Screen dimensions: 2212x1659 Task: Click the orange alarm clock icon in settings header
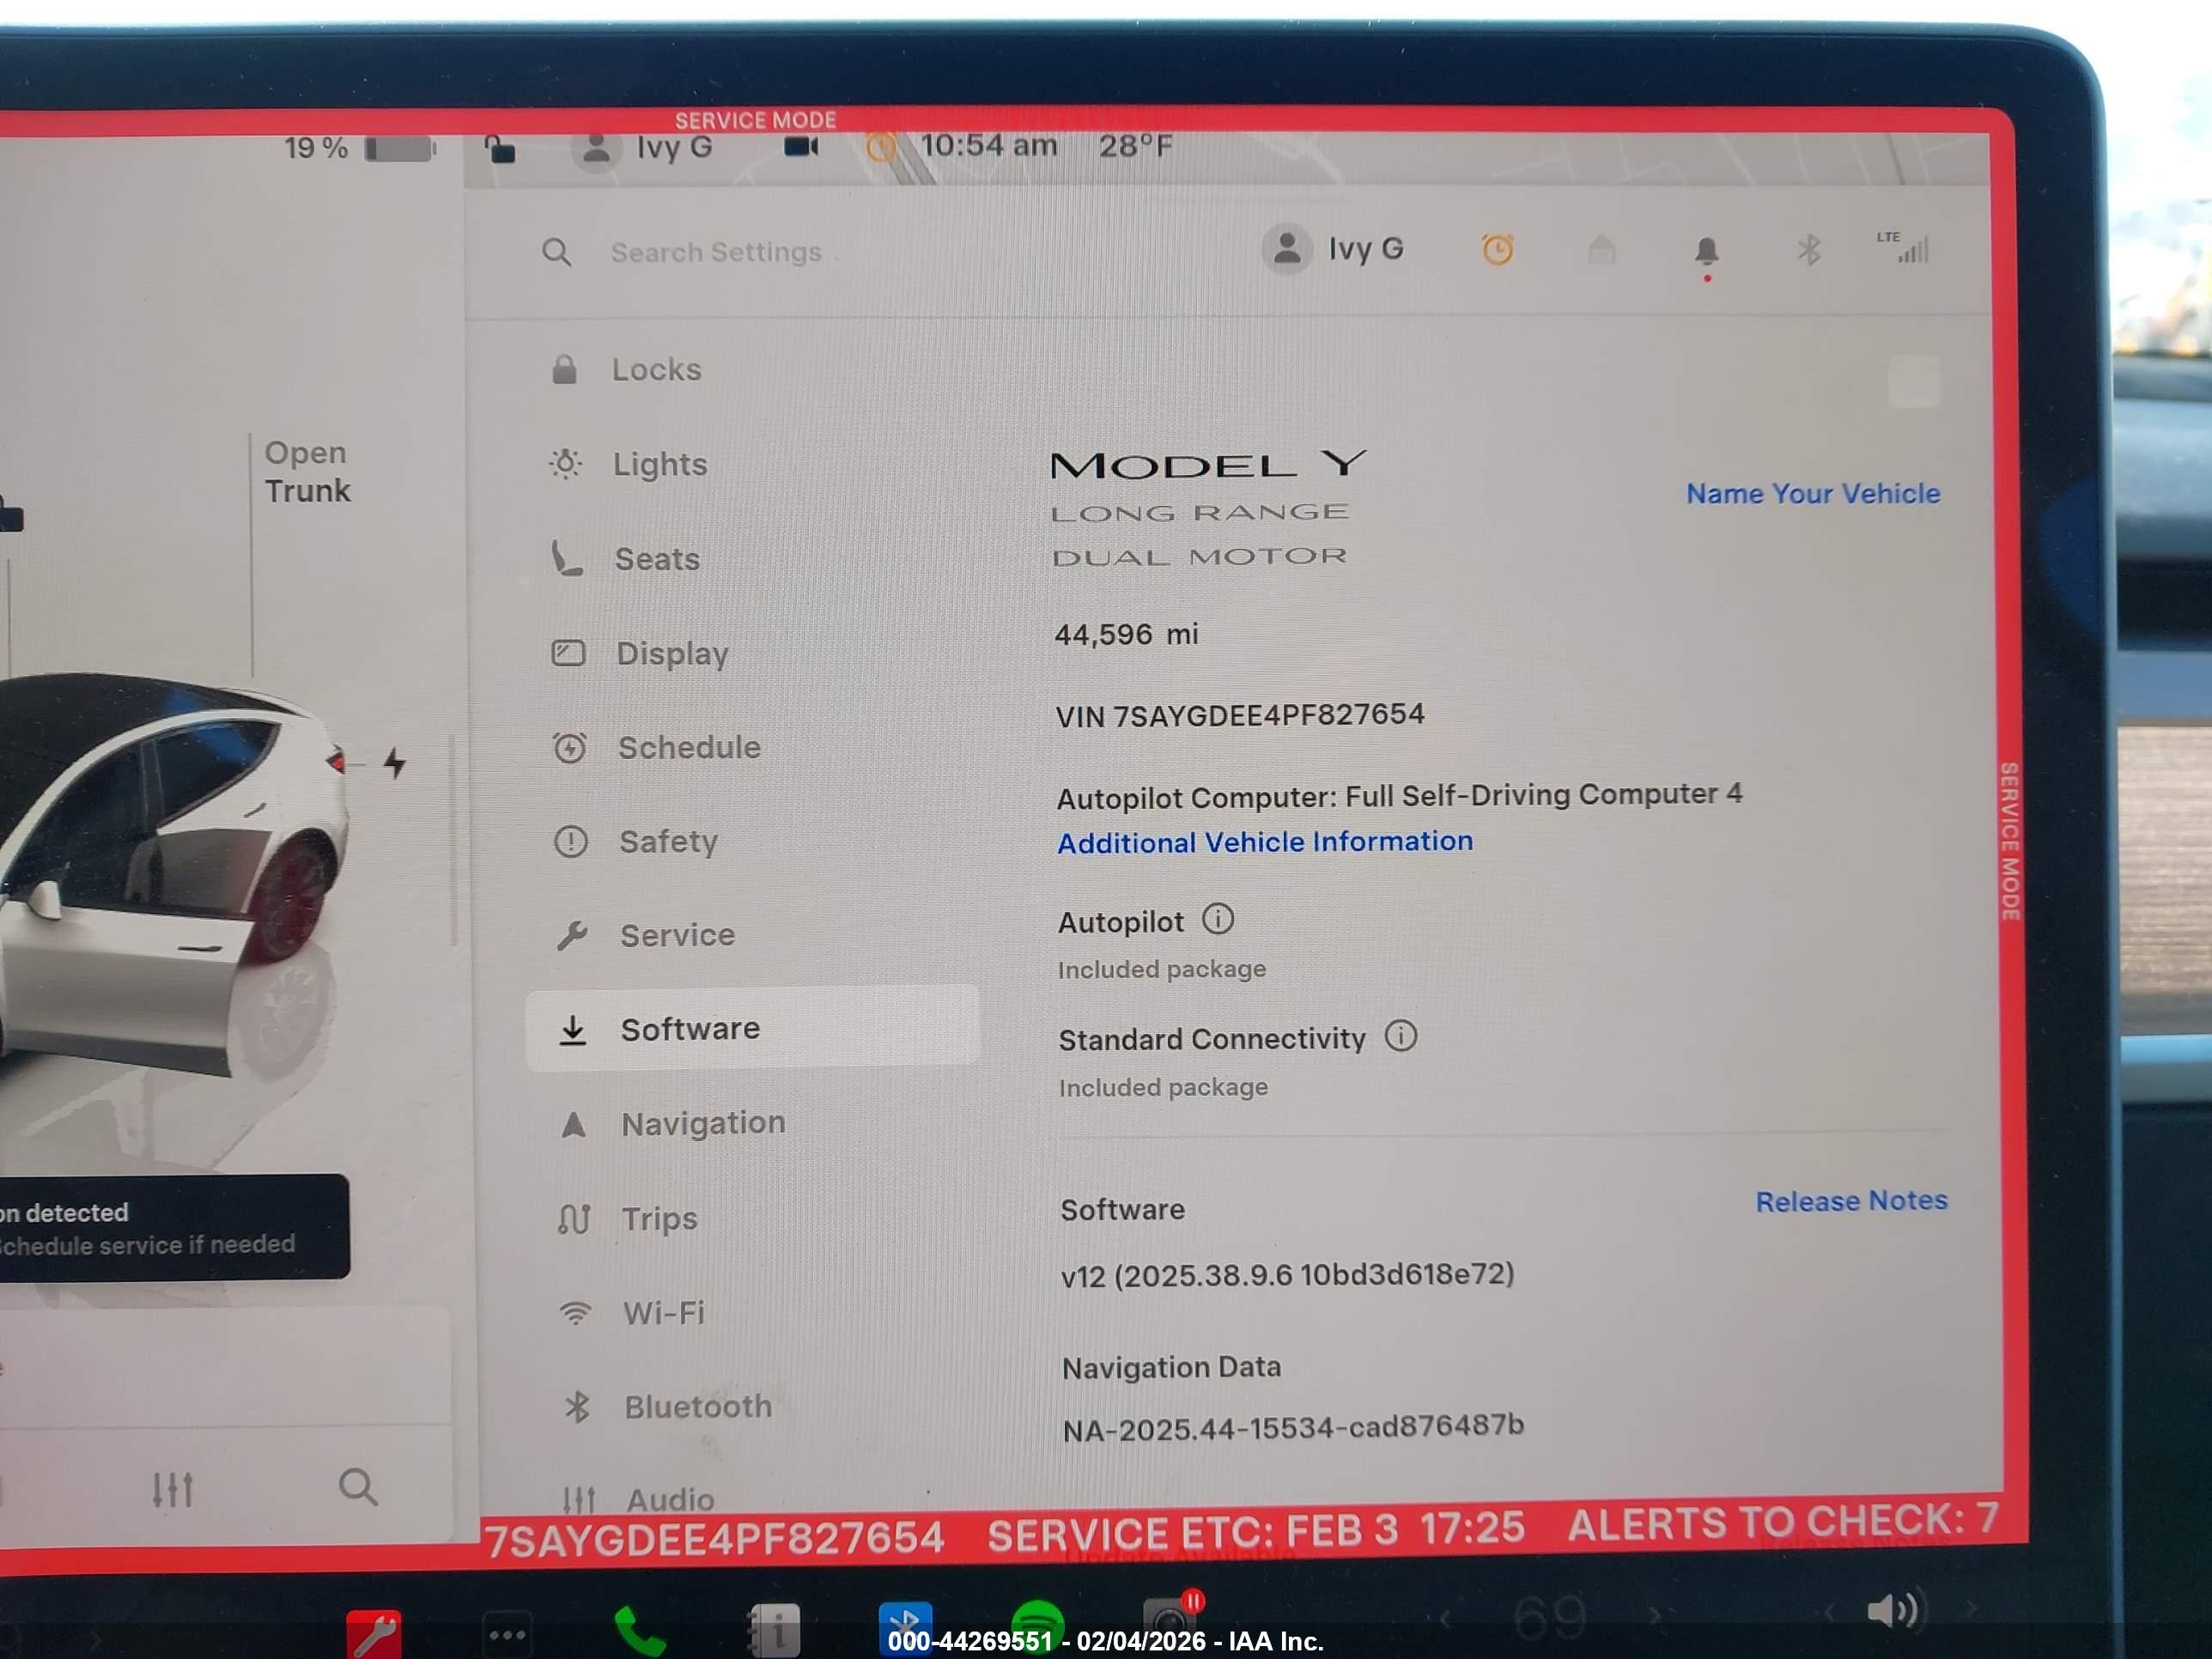tap(1497, 249)
